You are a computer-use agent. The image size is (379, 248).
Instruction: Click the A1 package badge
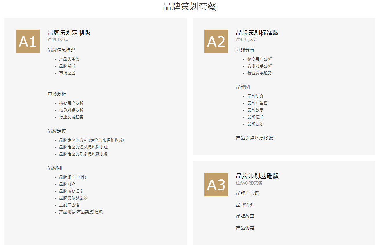28,41
